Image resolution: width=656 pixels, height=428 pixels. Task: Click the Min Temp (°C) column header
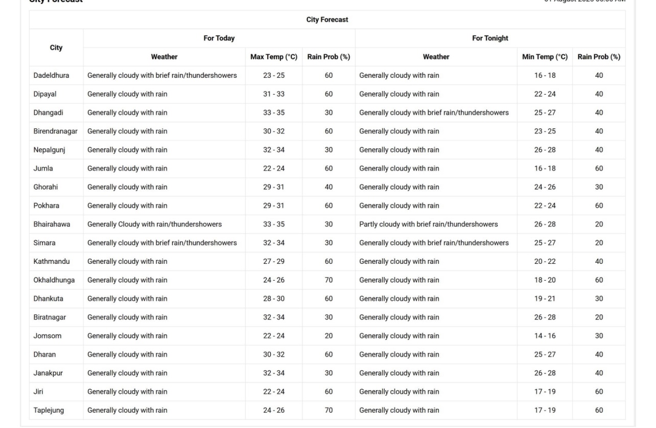545,57
